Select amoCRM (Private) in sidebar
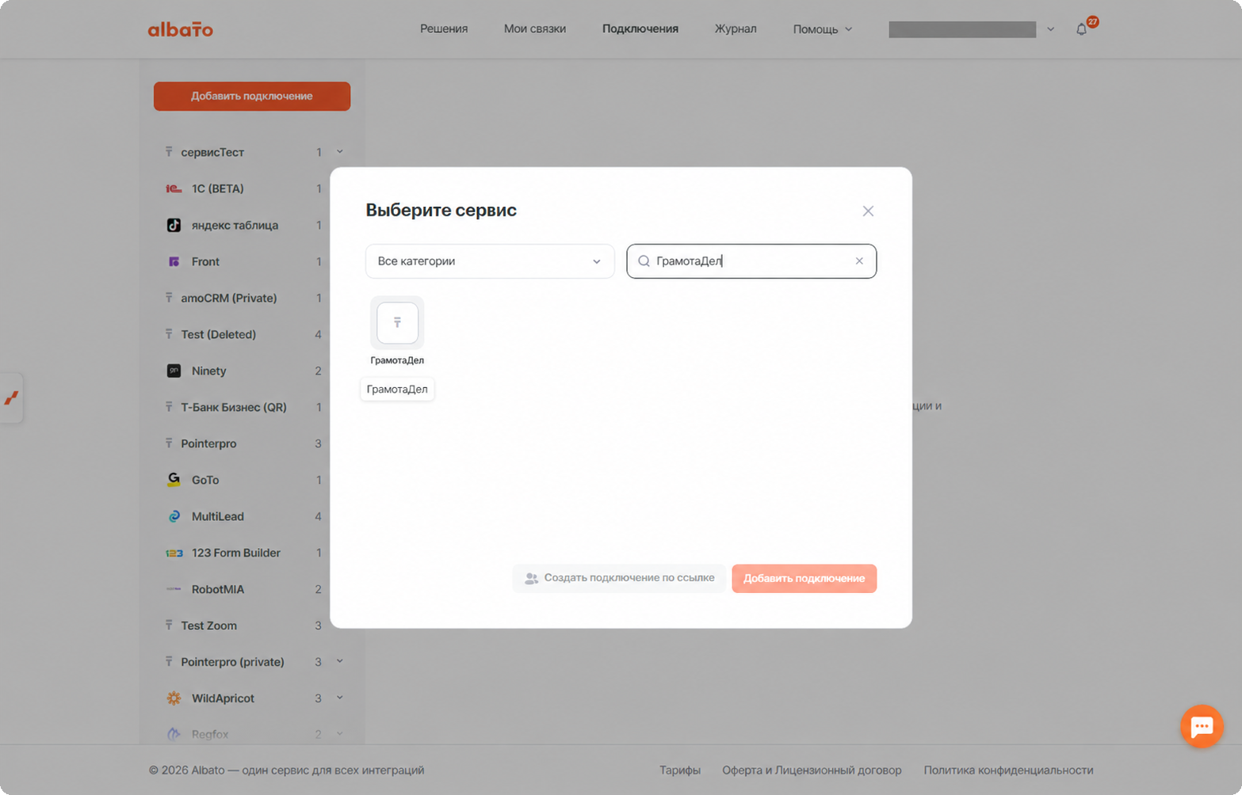1242x795 pixels. click(x=244, y=298)
